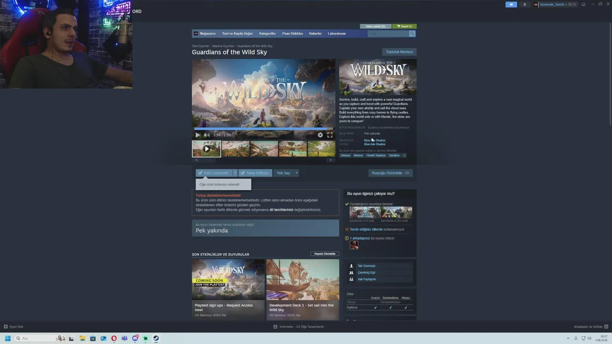
Task: Open İndirmeler downloads status
Action: (x=298, y=327)
